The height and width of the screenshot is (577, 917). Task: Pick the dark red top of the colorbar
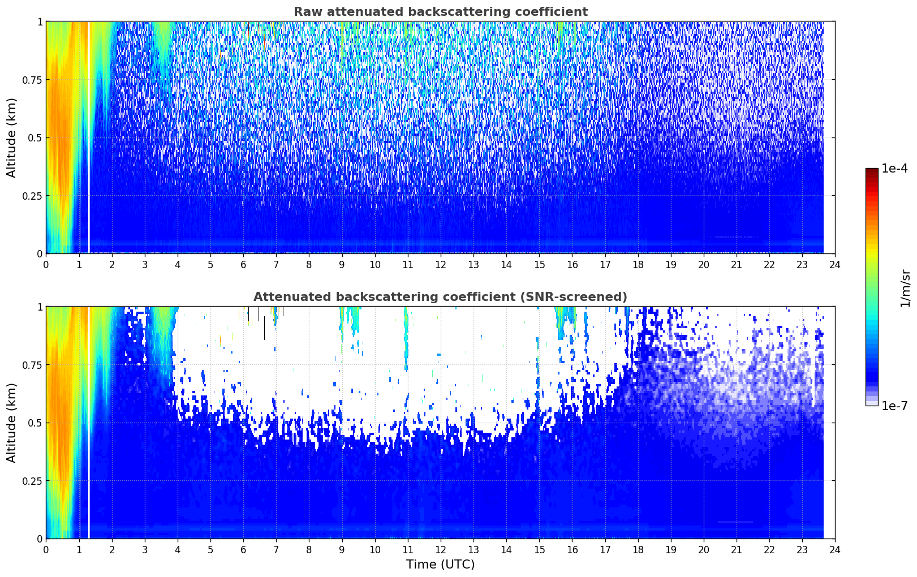pos(872,173)
